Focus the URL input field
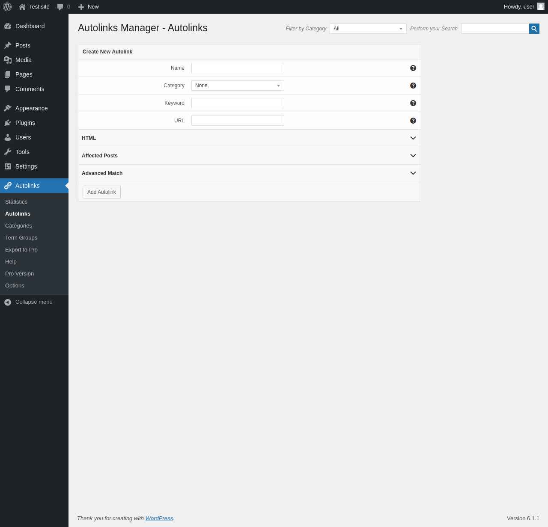Screen dimensions: 548x527 point(238,121)
